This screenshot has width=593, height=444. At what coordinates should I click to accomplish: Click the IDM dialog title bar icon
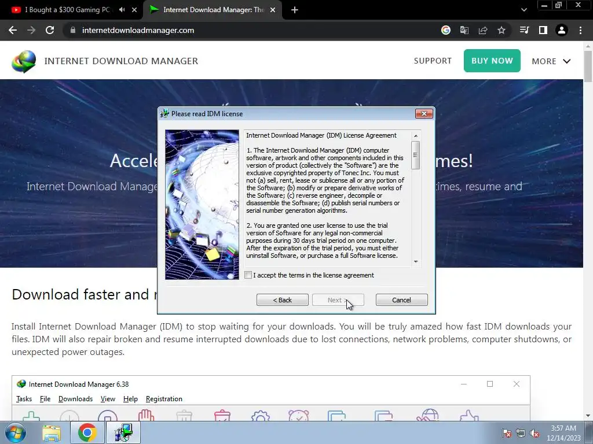pos(164,114)
